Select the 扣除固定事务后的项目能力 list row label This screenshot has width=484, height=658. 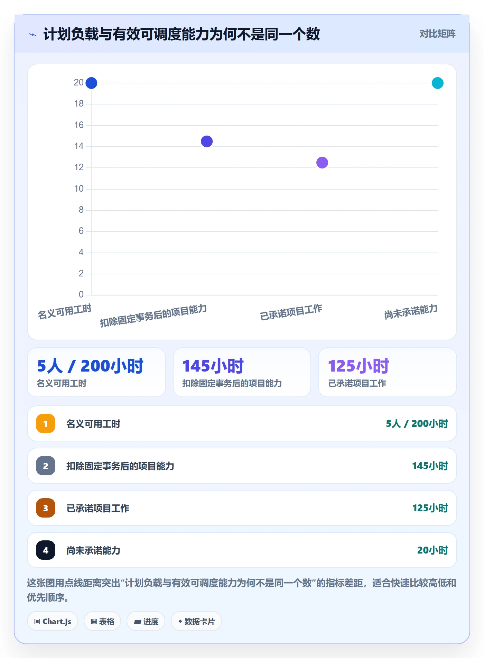120,466
